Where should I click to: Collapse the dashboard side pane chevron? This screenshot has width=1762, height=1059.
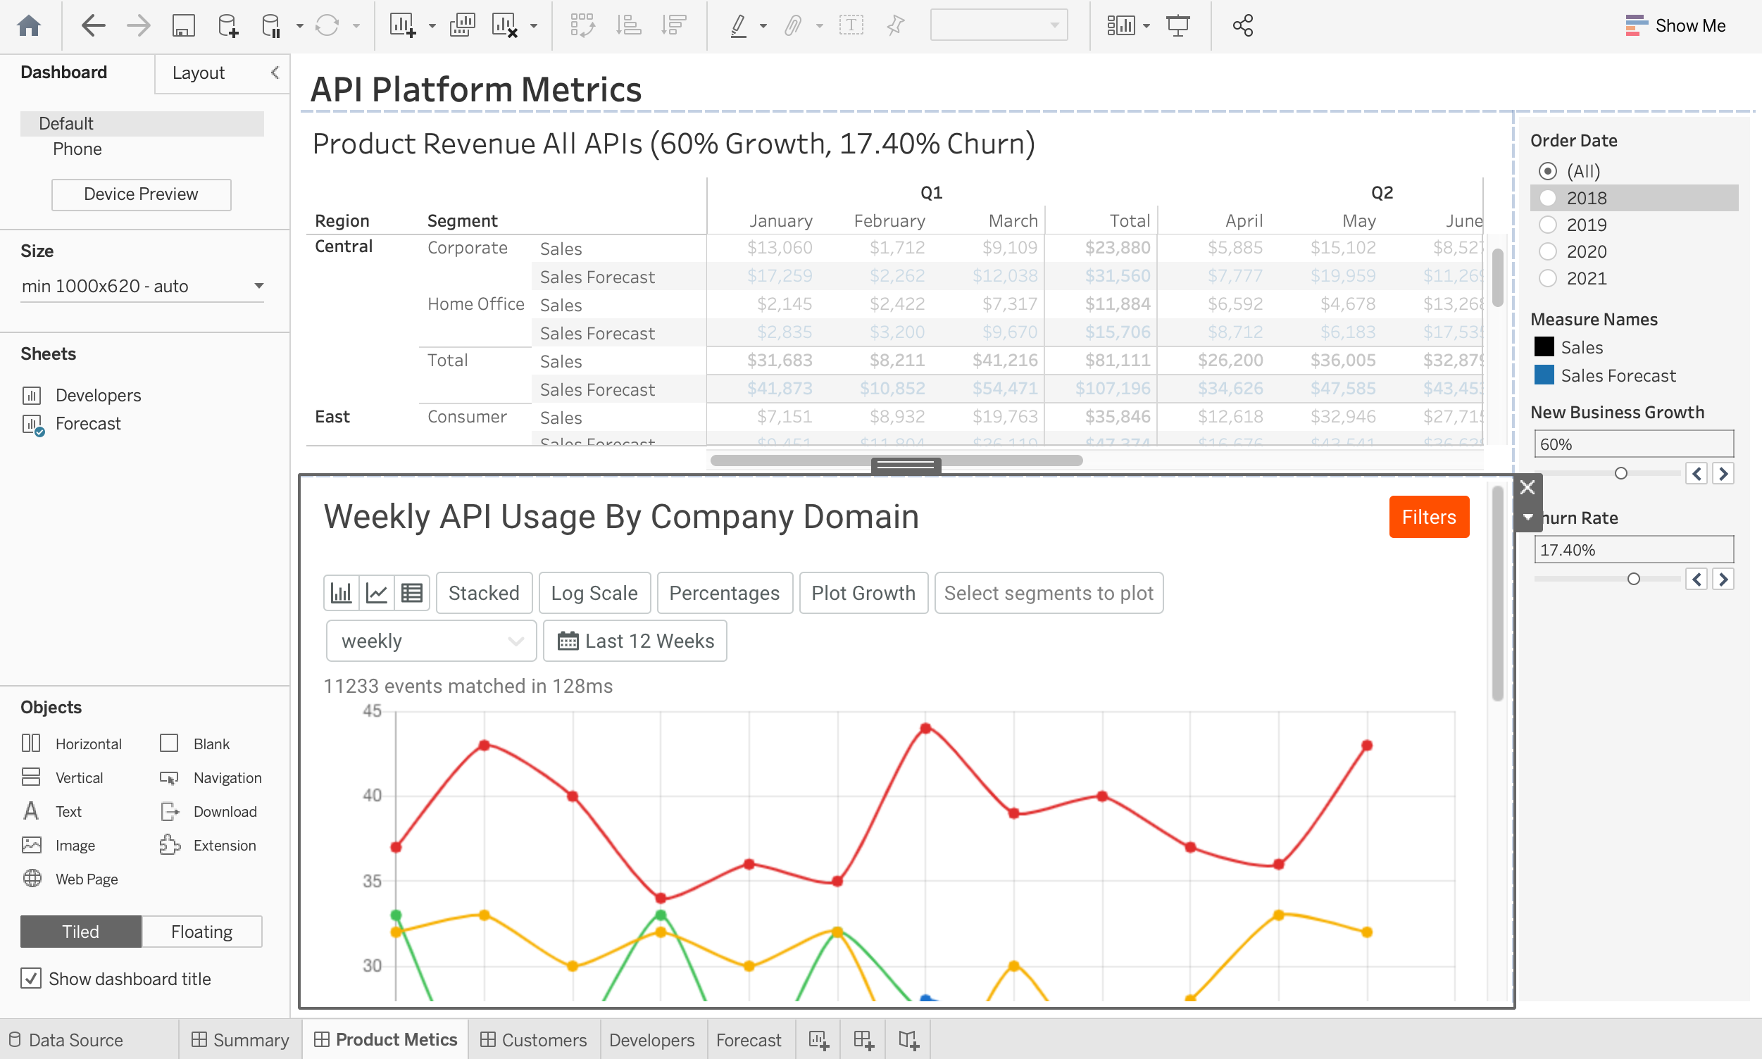point(275,73)
